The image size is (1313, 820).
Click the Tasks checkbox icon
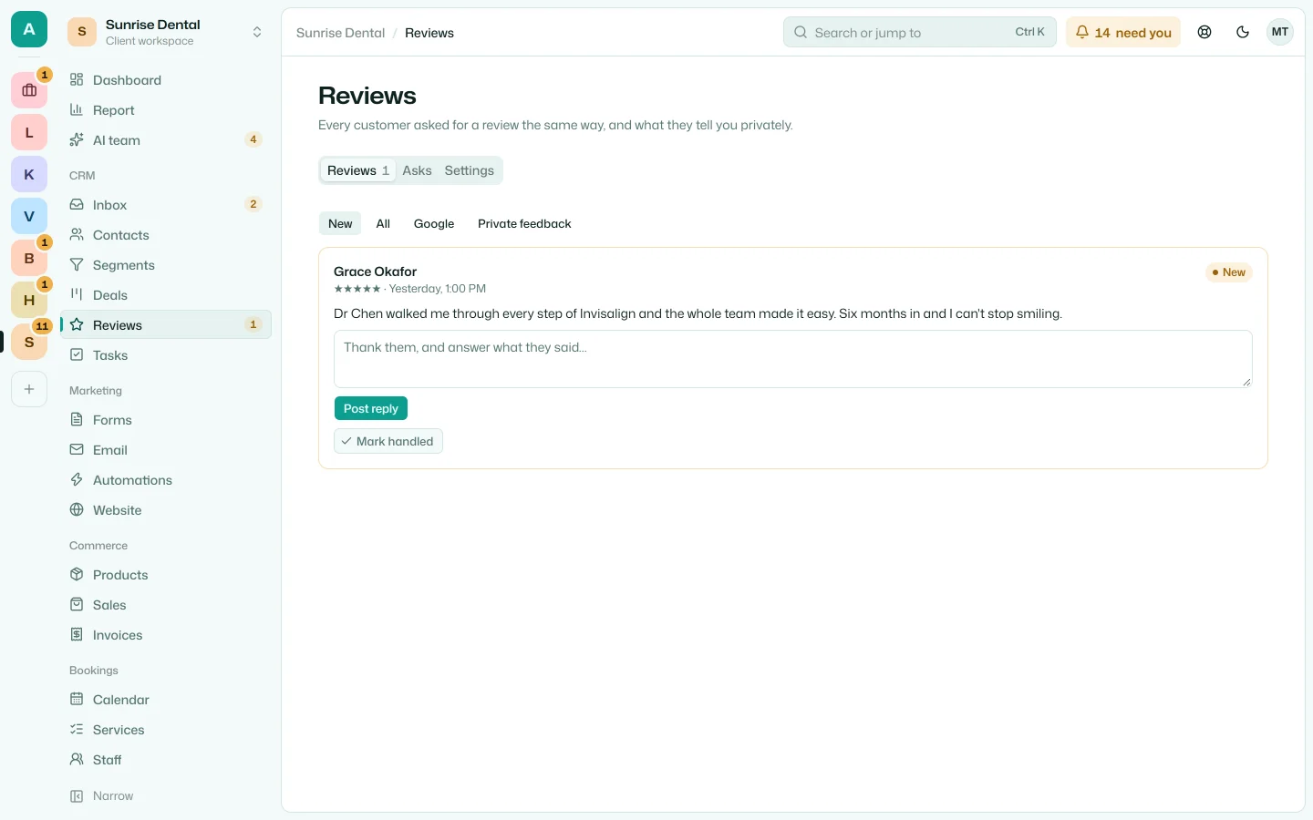77,355
